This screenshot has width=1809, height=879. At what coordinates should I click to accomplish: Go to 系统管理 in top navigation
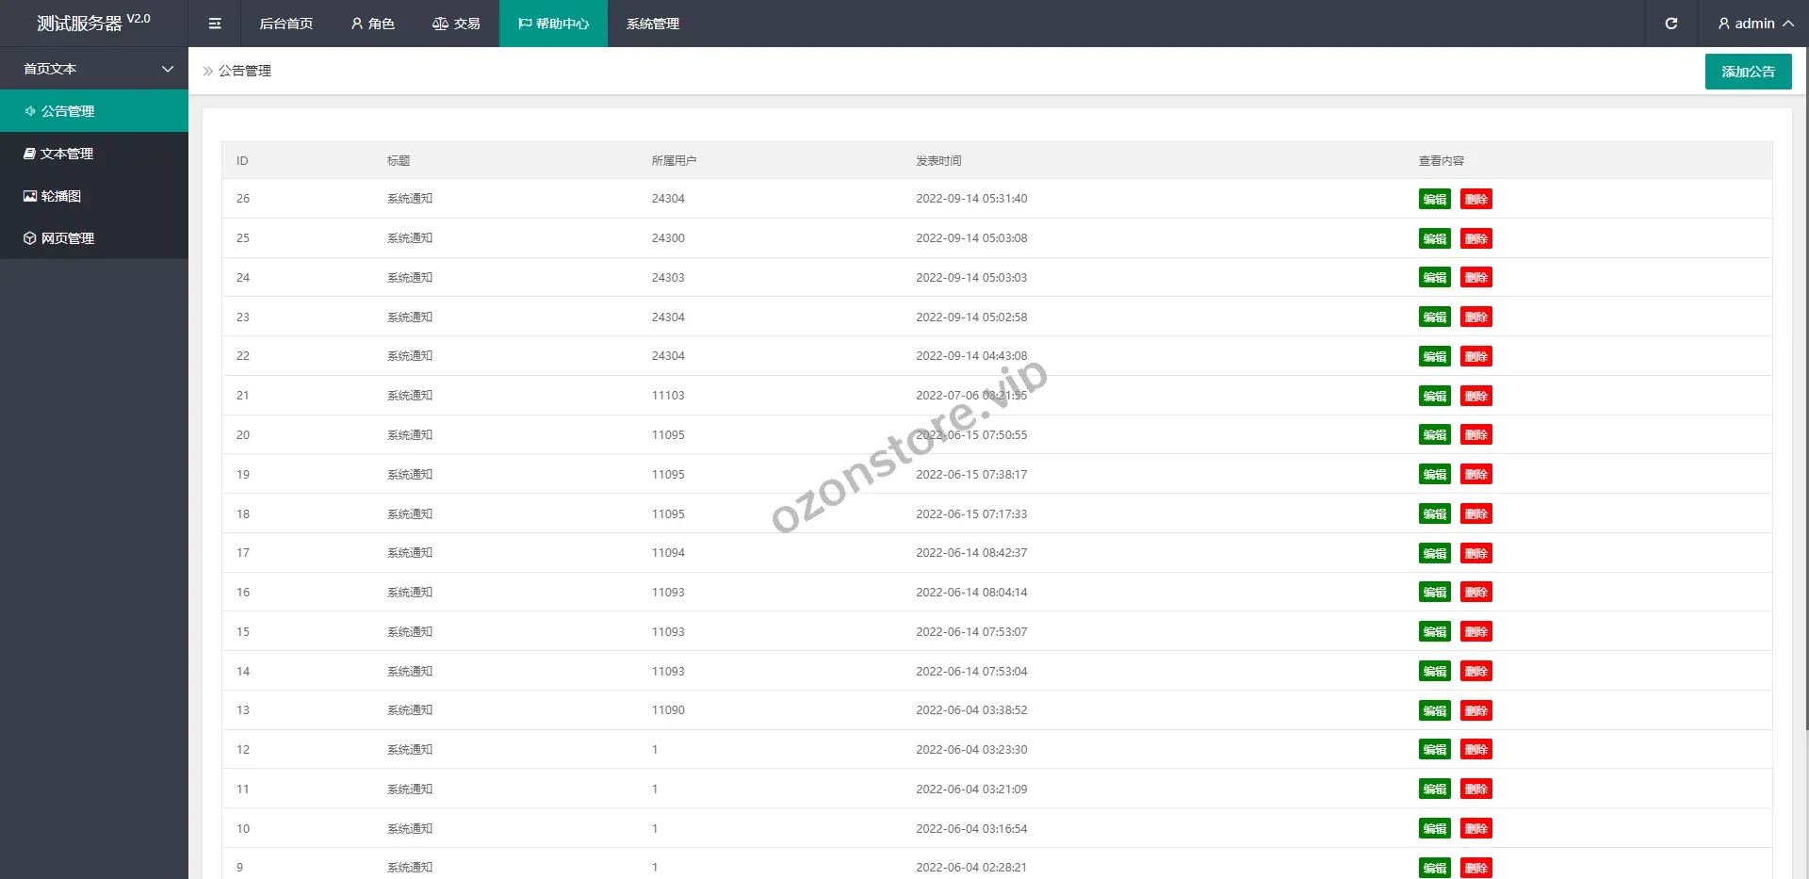pyautogui.click(x=652, y=24)
